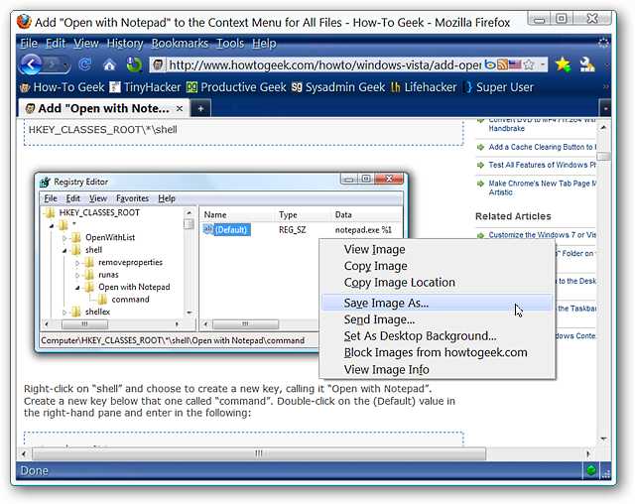Open the Firefox File menu
The height and width of the screenshot is (504, 635).
[29, 44]
